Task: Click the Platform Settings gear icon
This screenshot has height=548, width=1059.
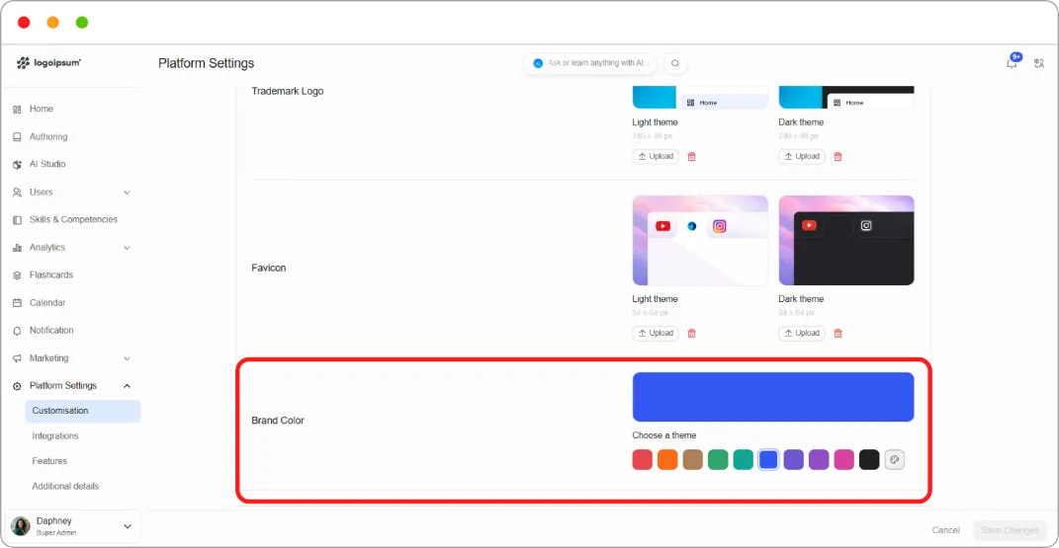Action: pos(17,386)
